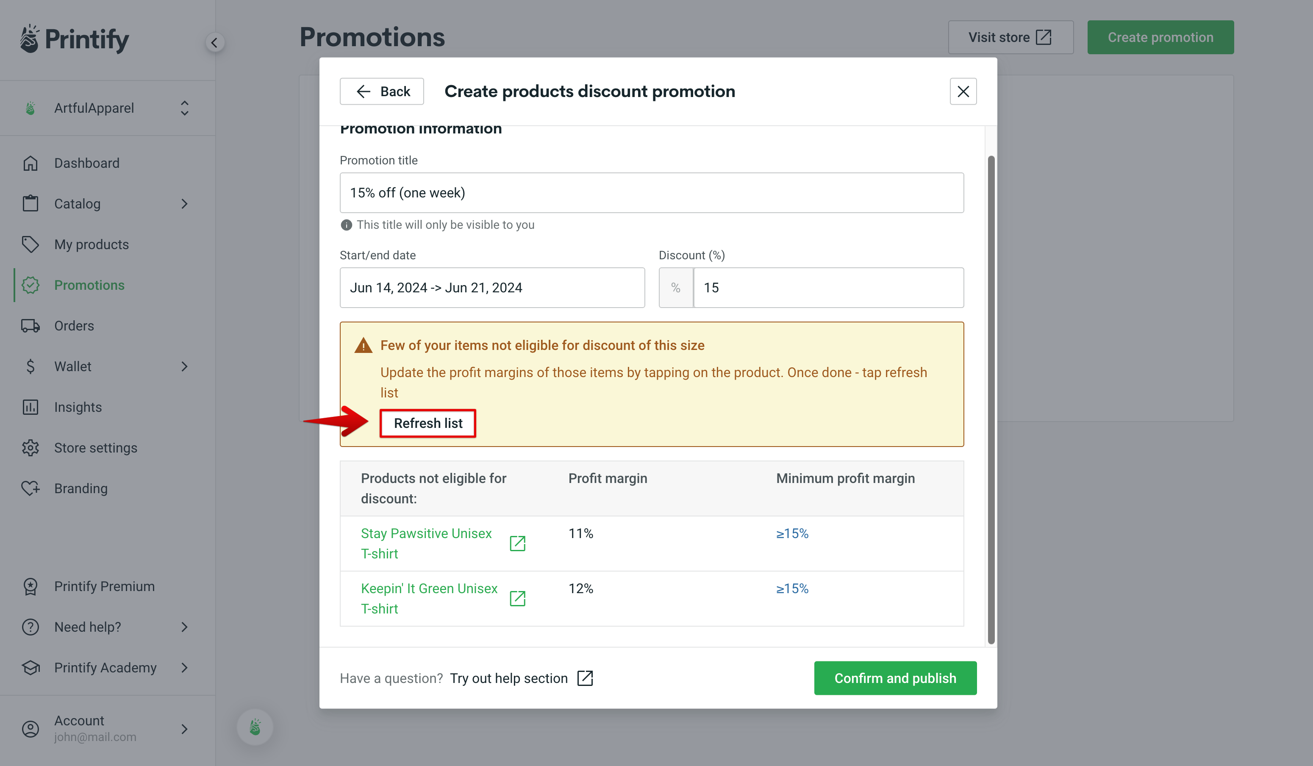Open the Promotions sidebar section

(x=89, y=285)
